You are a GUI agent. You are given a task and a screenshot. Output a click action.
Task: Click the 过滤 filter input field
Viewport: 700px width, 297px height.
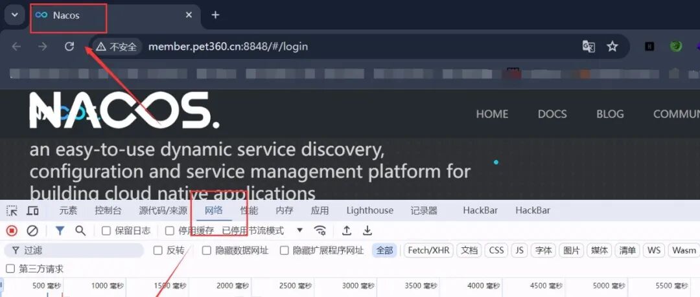click(74, 250)
